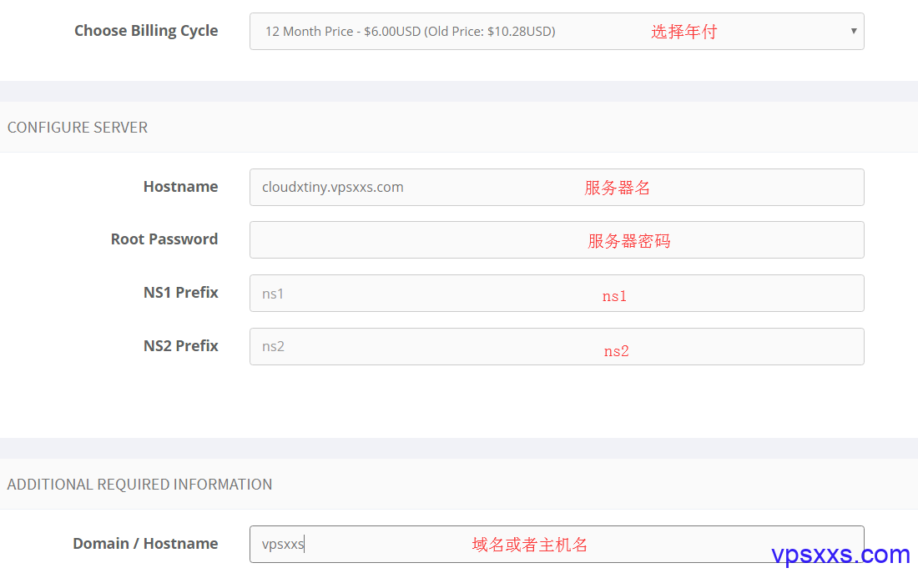Click the Hostname input field

[x=557, y=188]
